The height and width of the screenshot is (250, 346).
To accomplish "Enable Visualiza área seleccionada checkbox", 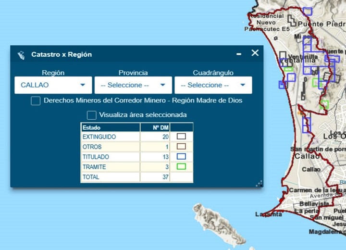I will (x=91, y=115).
